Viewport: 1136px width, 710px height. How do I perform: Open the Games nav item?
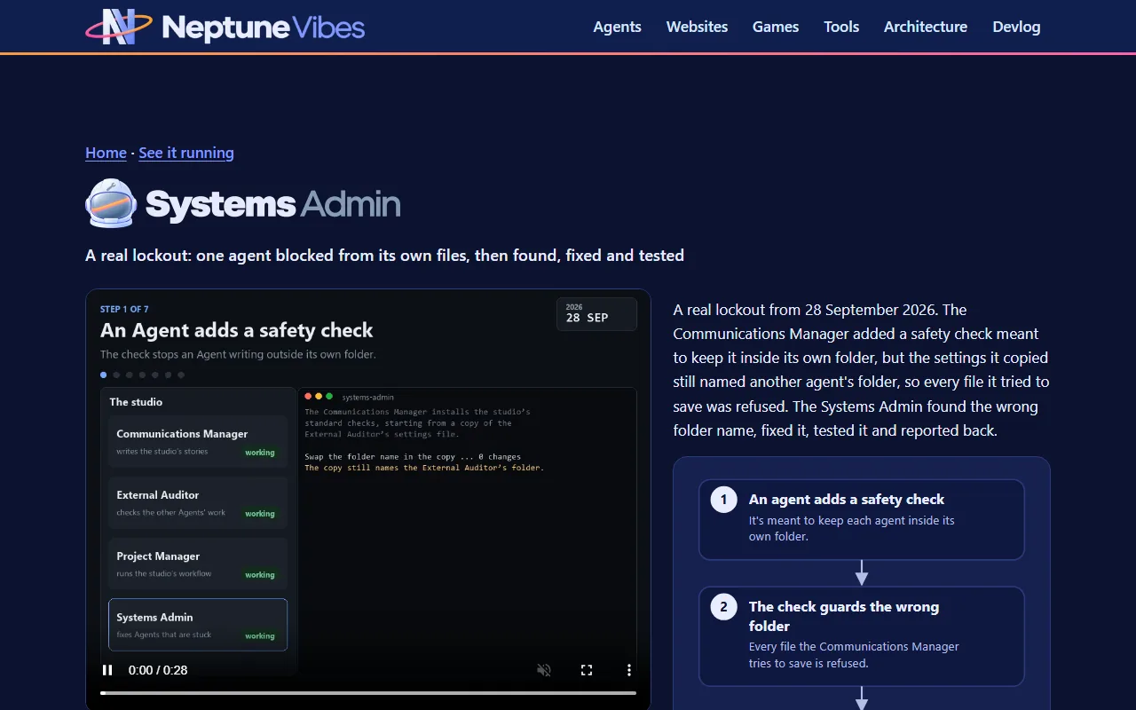(776, 27)
